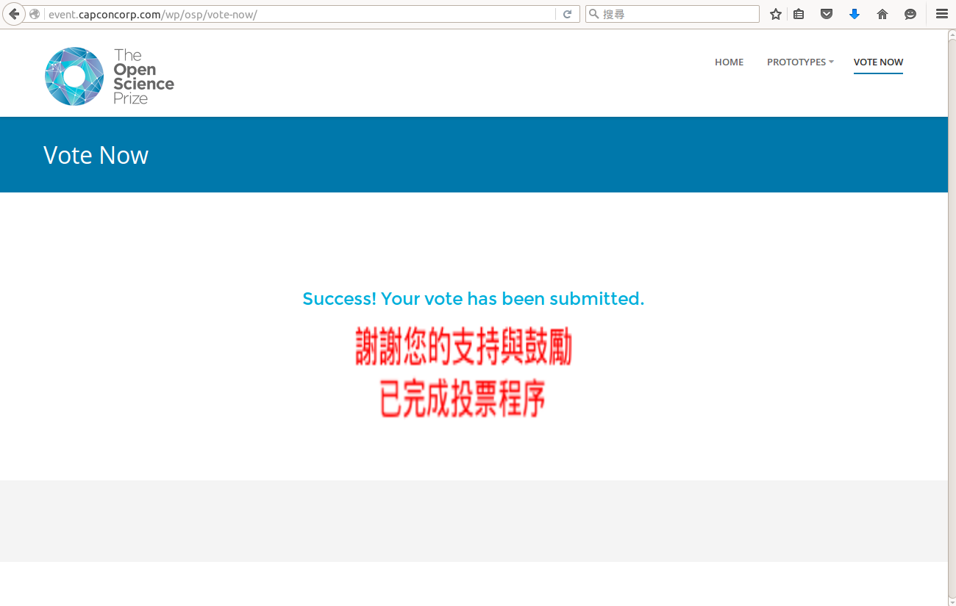Go to browser home page icon

[x=882, y=14]
